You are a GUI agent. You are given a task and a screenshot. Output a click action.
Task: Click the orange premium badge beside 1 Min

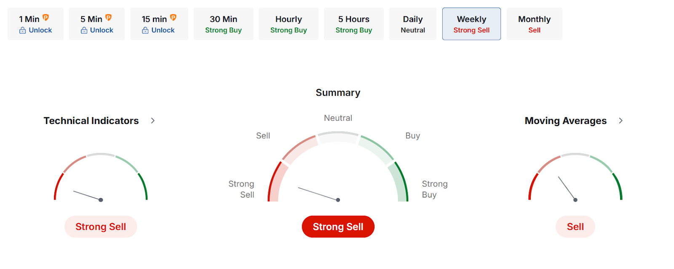(x=46, y=18)
